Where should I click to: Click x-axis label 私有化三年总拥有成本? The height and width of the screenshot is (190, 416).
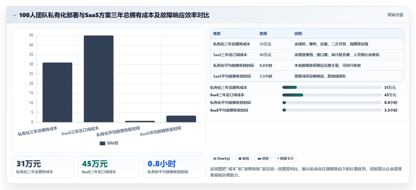(38, 131)
